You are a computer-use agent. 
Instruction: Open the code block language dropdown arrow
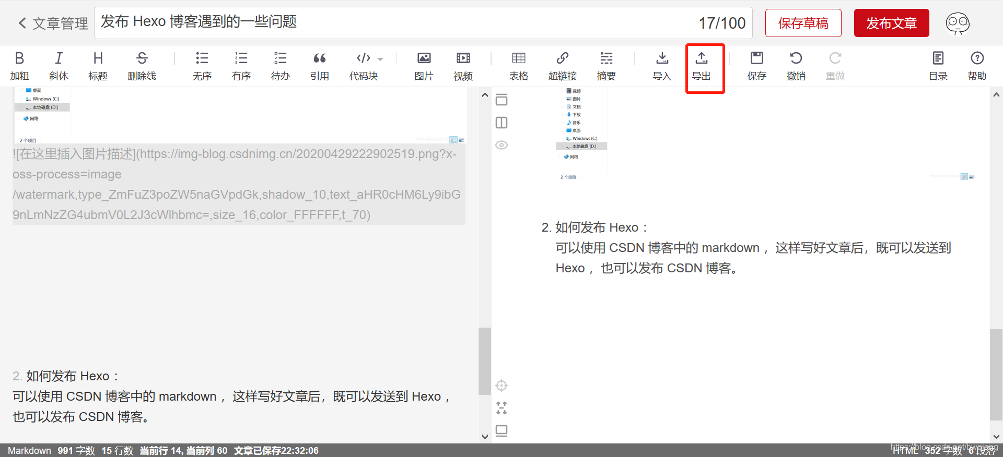coord(380,59)
